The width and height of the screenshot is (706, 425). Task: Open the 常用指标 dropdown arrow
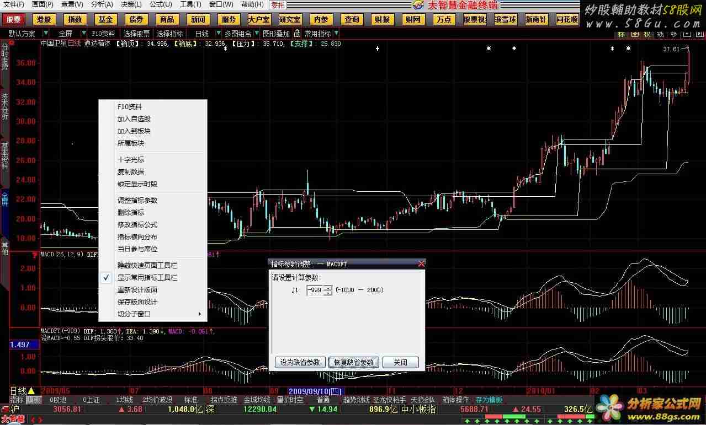(336, 34)
